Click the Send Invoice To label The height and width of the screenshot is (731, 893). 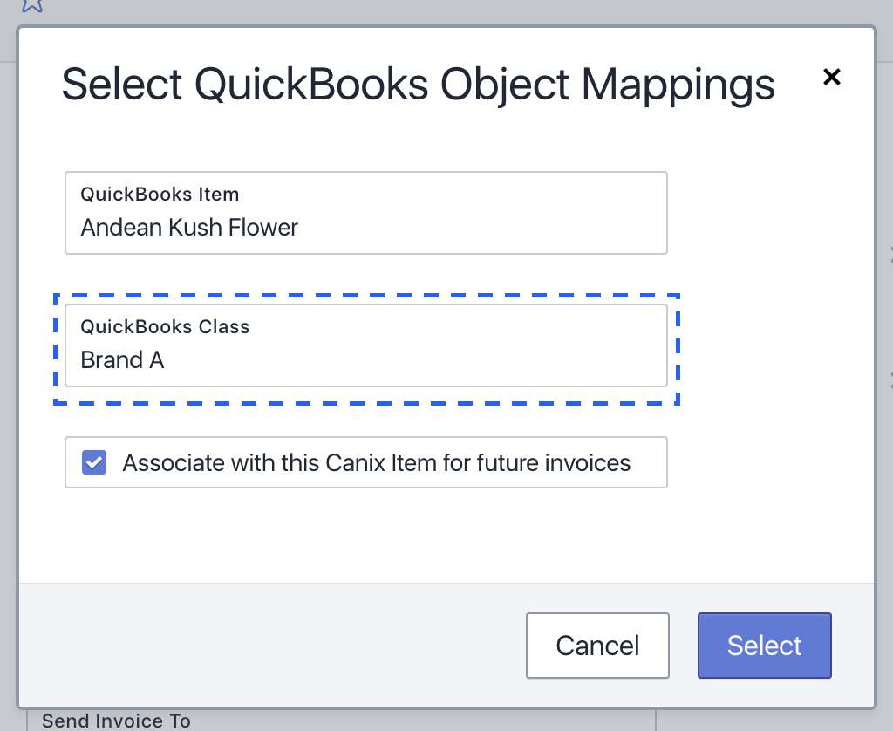click(116, 721)
